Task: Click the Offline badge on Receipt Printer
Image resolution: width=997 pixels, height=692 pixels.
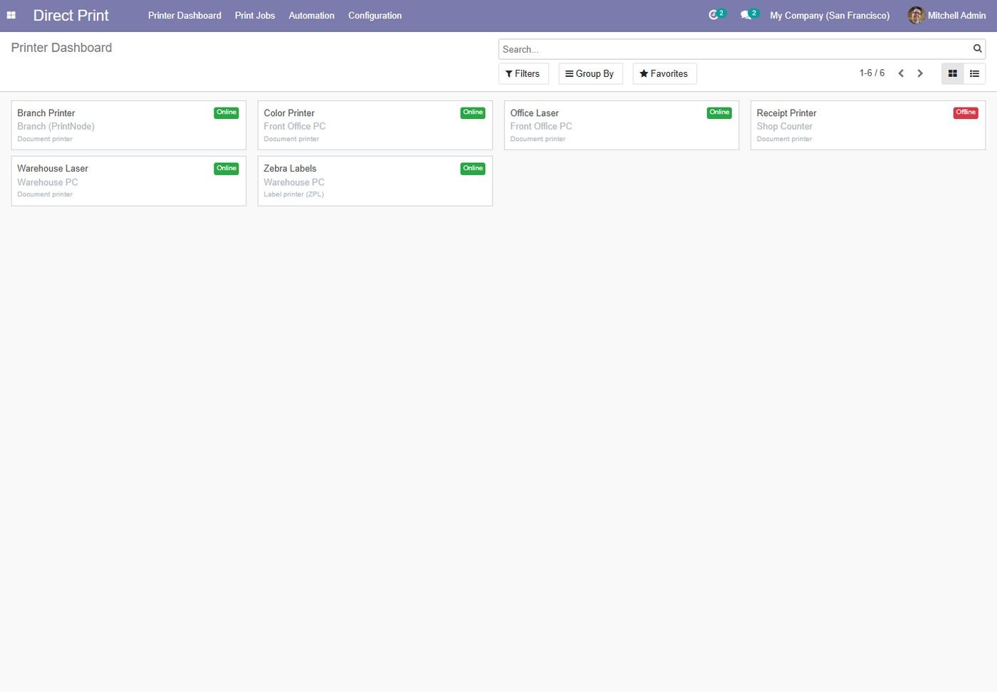Action: pos(966,112)
